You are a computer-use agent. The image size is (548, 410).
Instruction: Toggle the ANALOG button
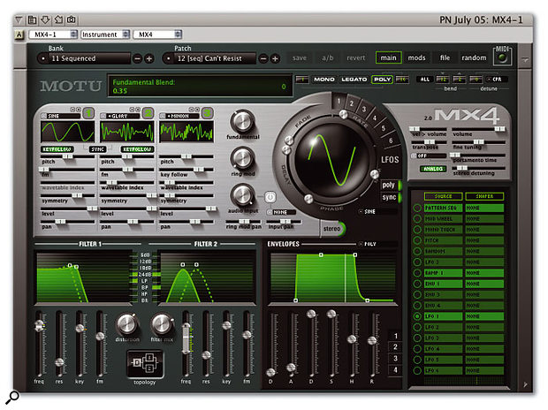[x=433, y=169]
